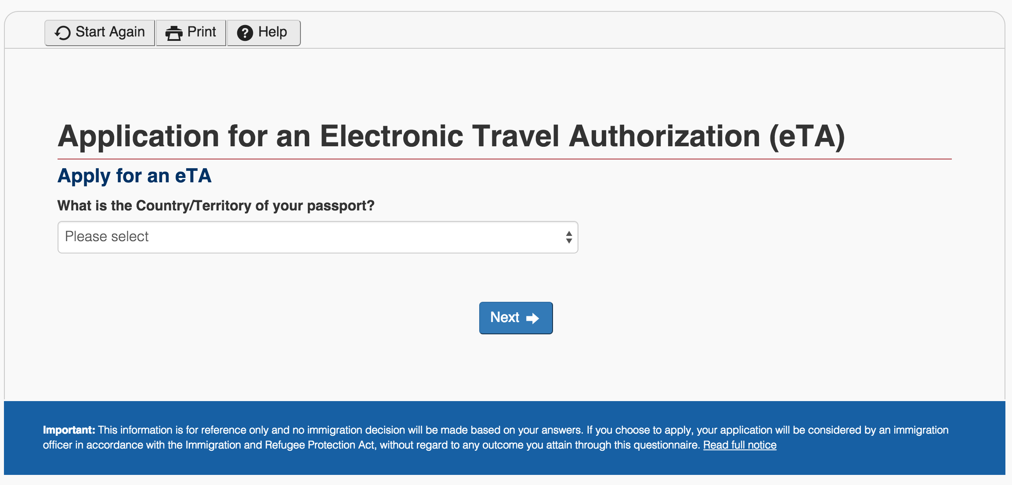The image size is (1012, 485).
Task: Click the question mark help icon
Action: tap(245, 33)
